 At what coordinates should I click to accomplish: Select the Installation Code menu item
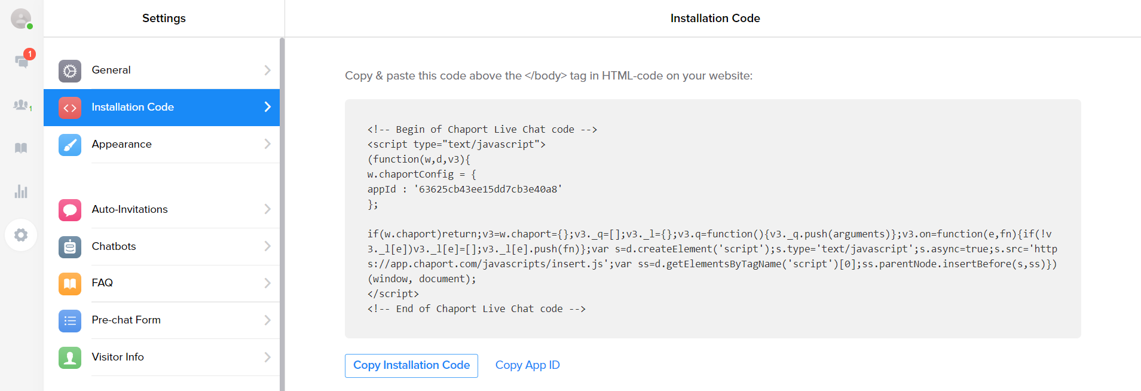(161, 108)
